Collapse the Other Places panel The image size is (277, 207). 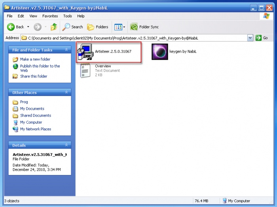66,92
